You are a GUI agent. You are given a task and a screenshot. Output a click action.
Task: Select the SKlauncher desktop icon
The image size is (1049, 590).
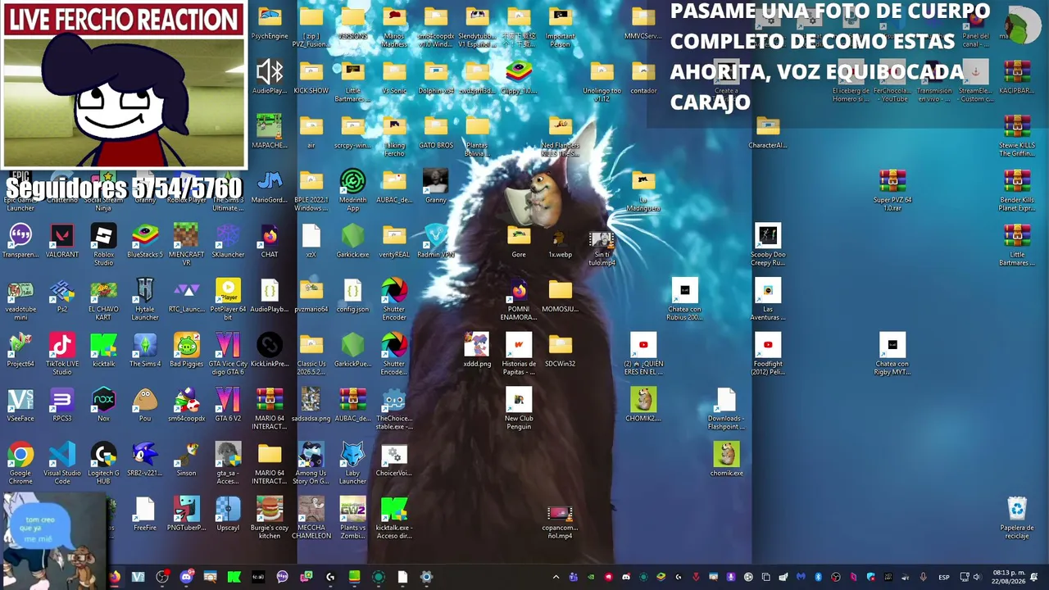228,241
